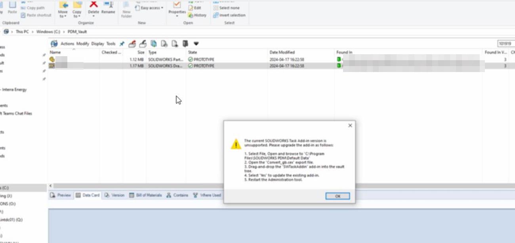Click the red Delete icon in ribbon
515x243 pixels.
click(x=93, y=6)
